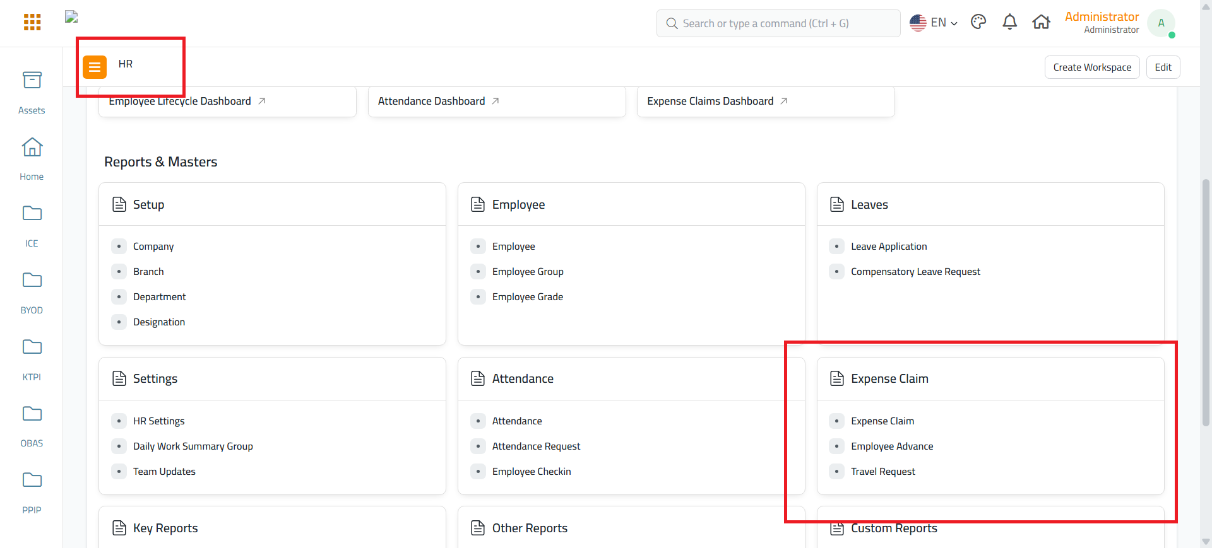The width and height of the screenshot is (1212, 548).
Task: Click the document icon of the Employee card
Action: [478, 204]
